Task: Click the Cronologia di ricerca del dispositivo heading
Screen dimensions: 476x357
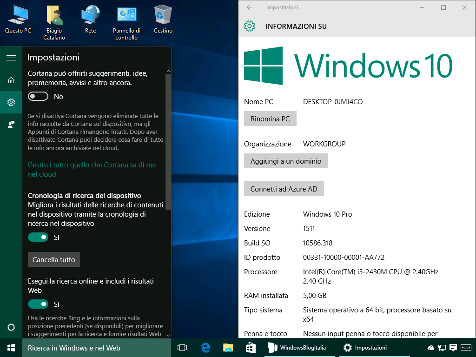Action: [85, 196]
